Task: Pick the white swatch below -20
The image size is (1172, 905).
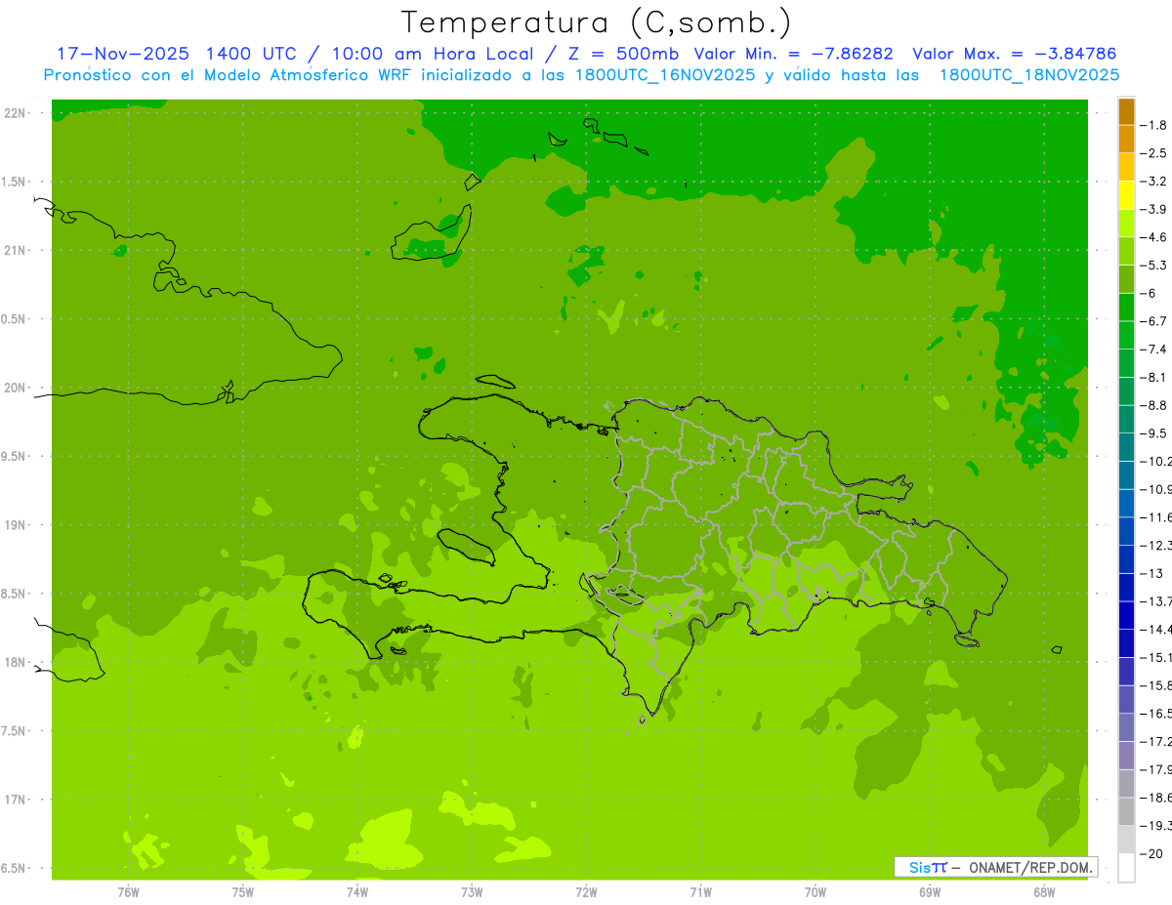Action: coord(1126,868)
